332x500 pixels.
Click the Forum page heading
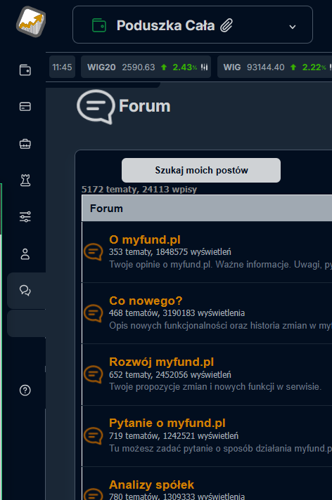[x=144, y=106]
